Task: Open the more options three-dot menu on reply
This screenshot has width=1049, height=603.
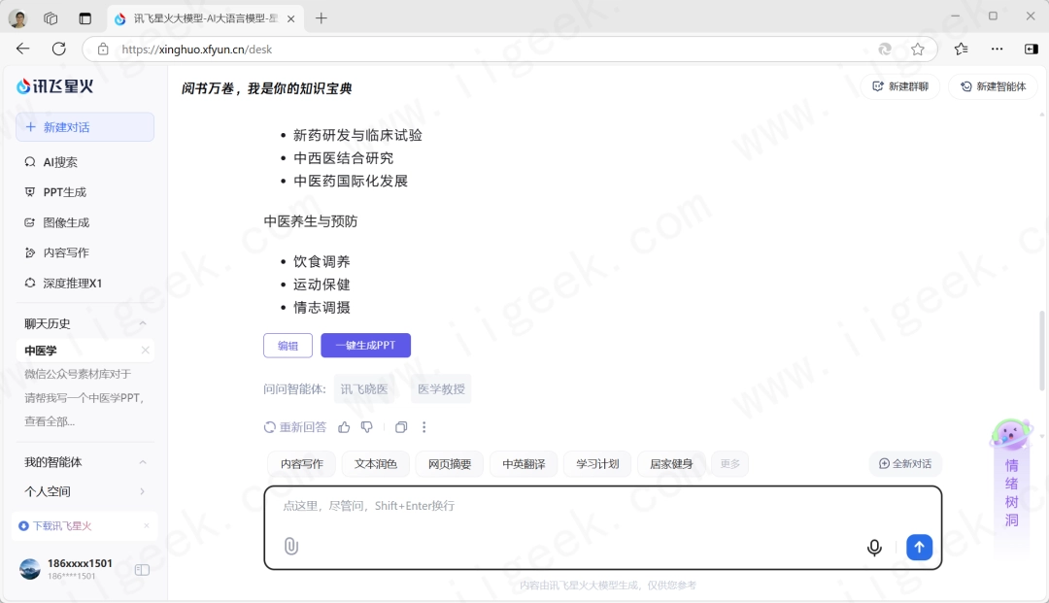Action: click(x=424, y=426)
